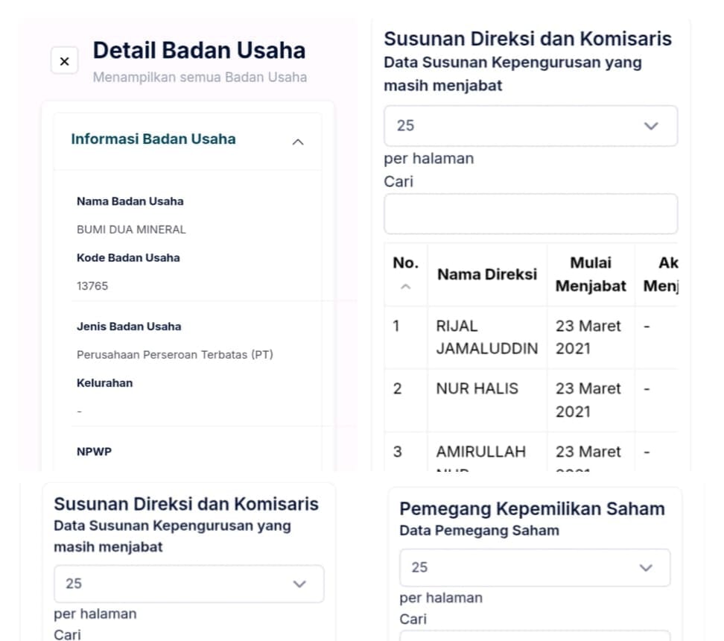Click the Kode Badan Usaha value 13765

(92, 285)
